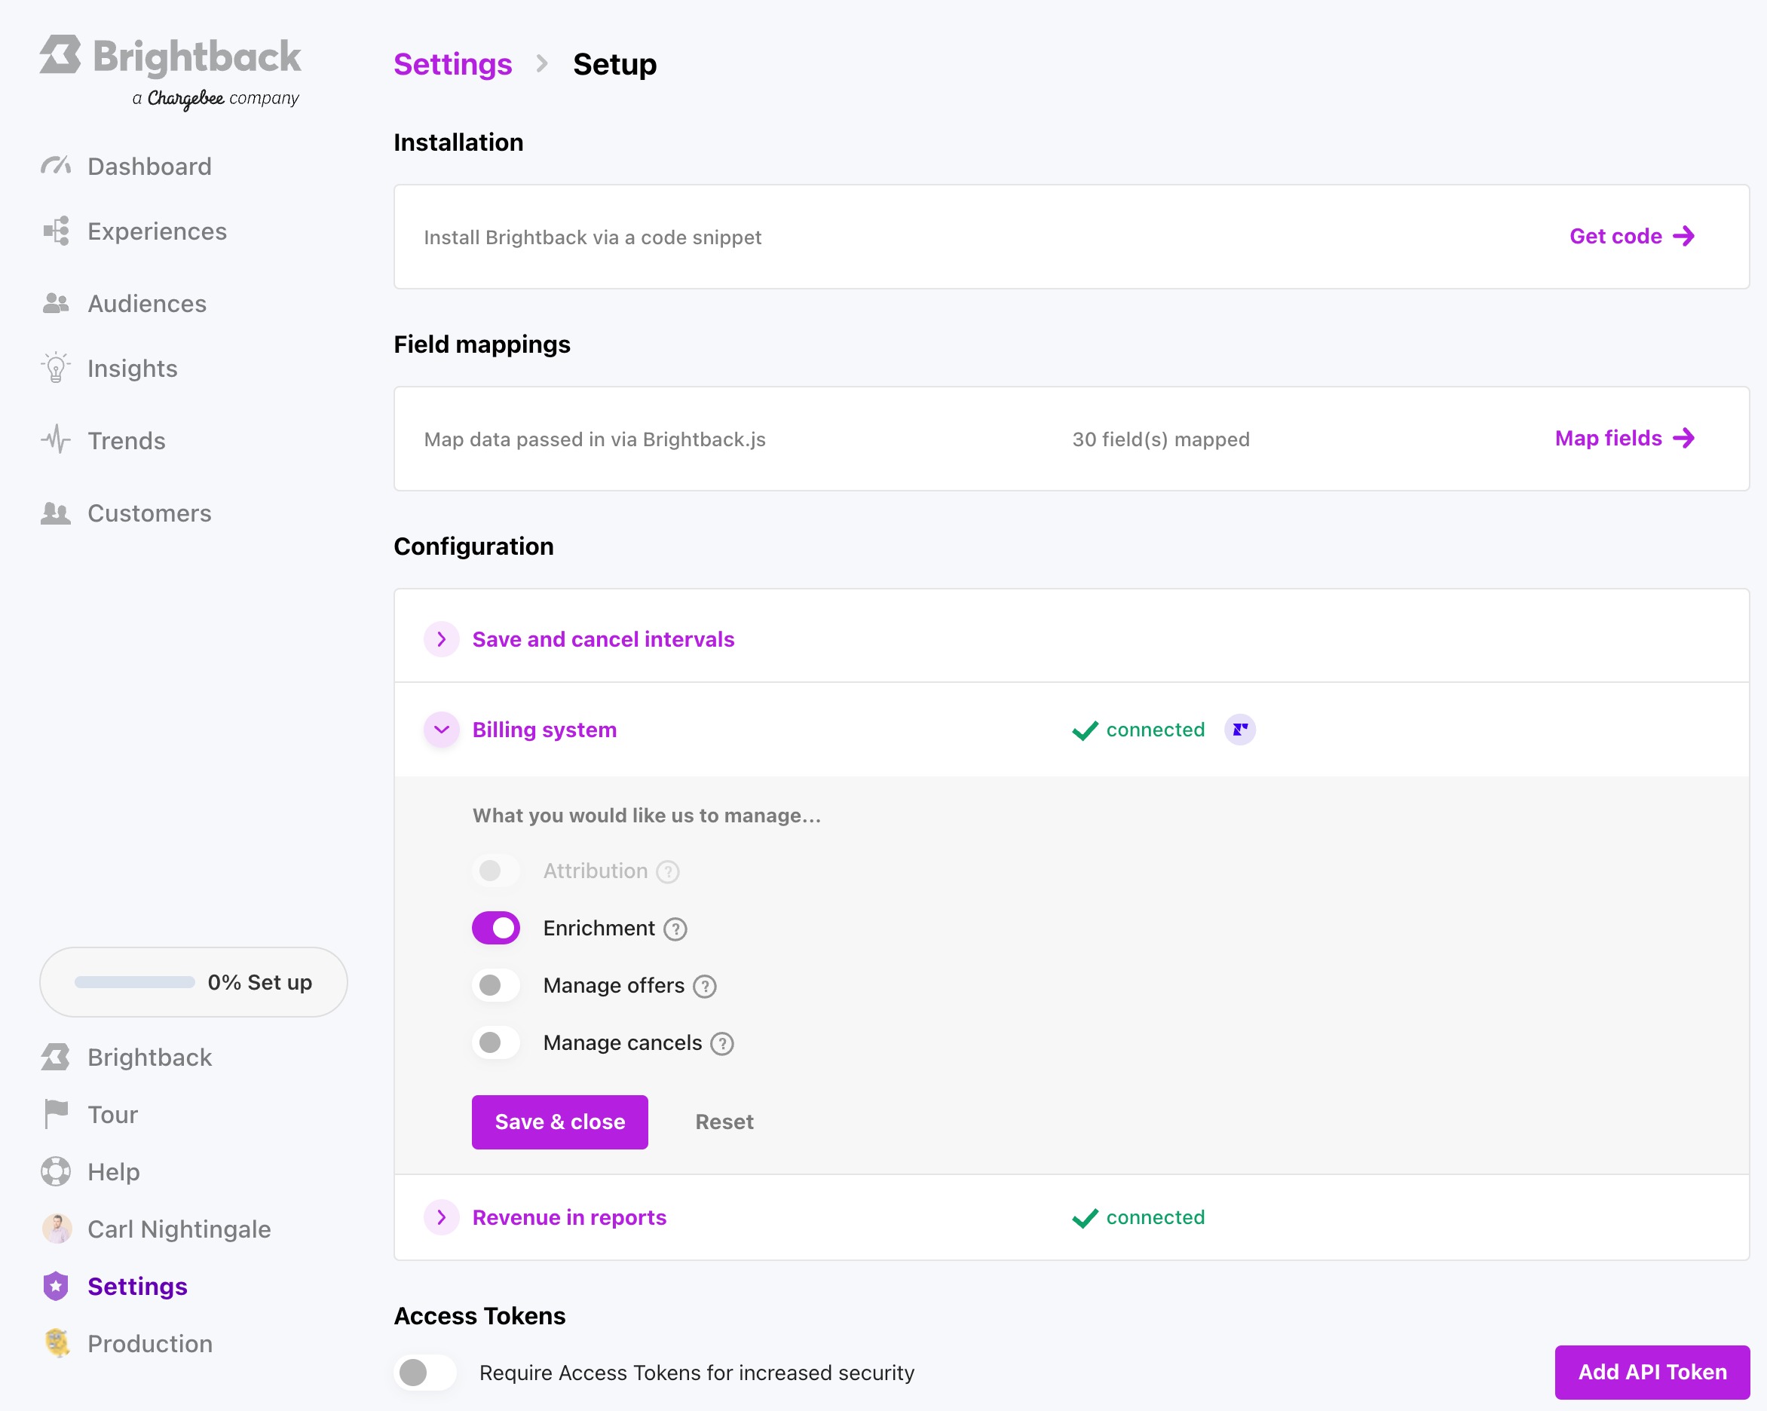
Task: Expand the Save and cancel intervals section
Action: click(442, 639)
